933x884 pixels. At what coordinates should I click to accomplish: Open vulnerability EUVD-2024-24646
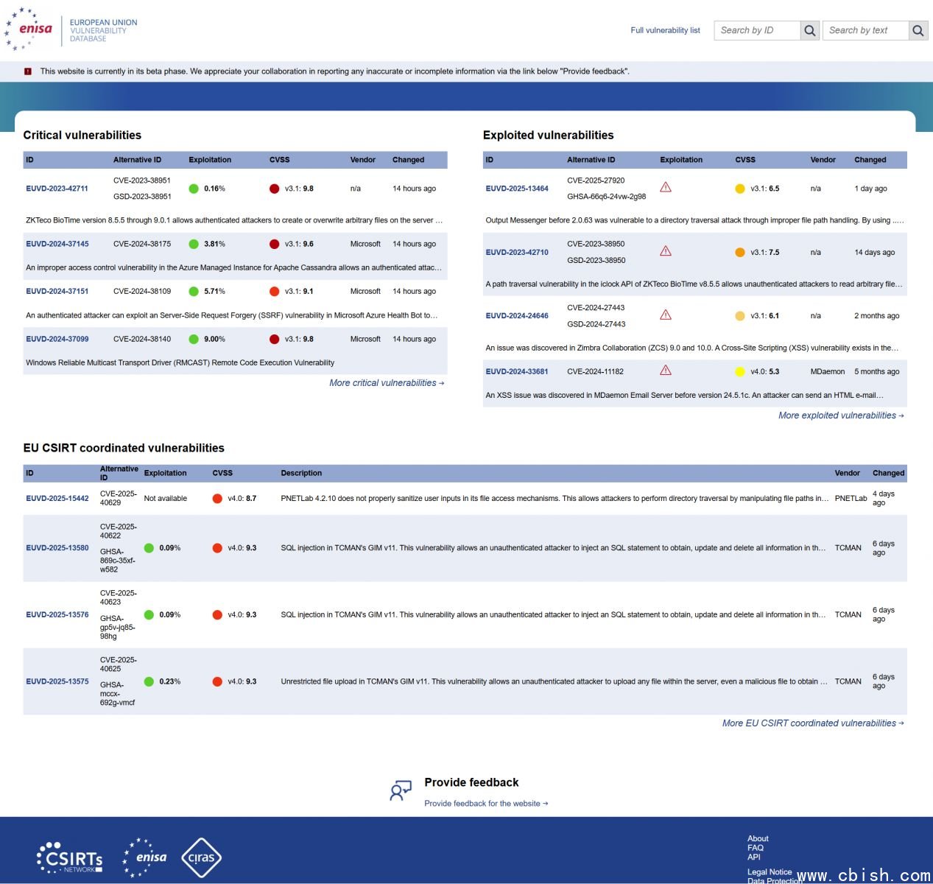(x=517, y=316)
